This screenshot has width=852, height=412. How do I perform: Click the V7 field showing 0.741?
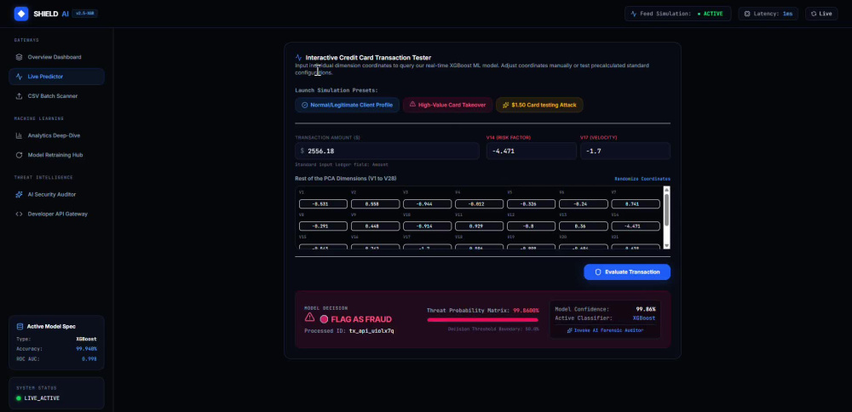[636, 204]
